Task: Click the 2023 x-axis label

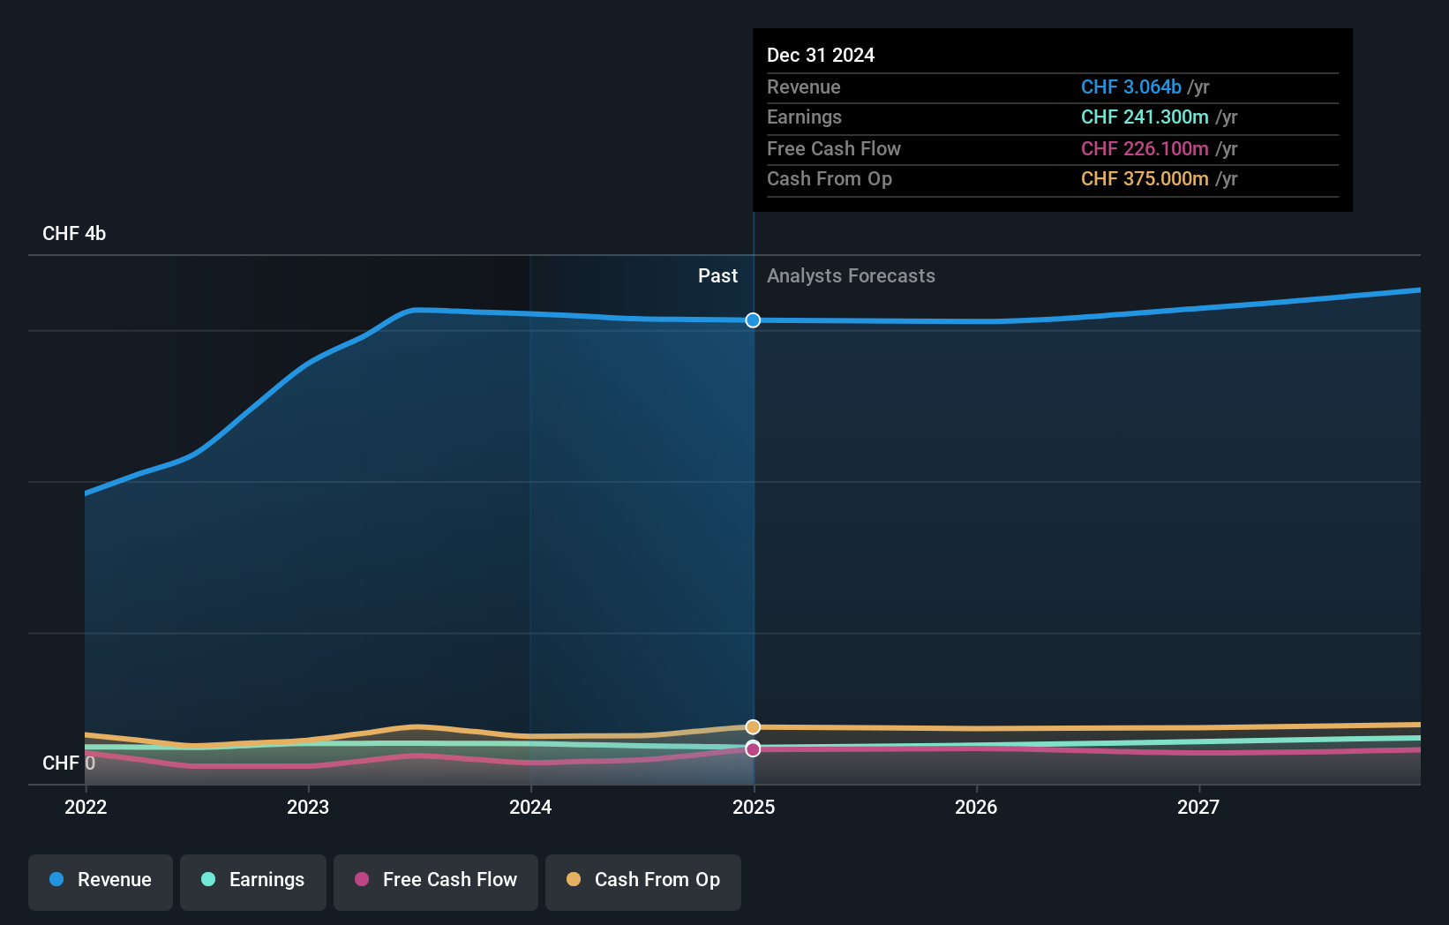Action: pos(308,807)
